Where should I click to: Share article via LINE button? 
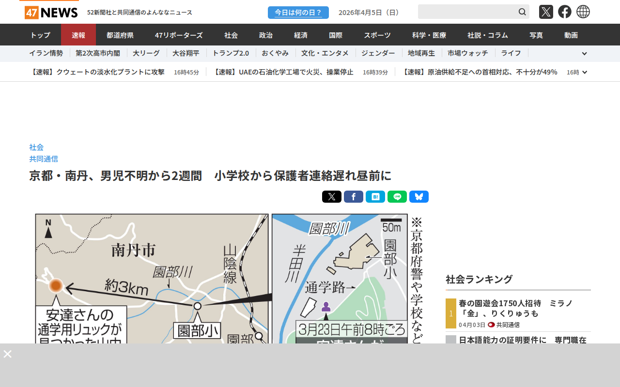397,197
